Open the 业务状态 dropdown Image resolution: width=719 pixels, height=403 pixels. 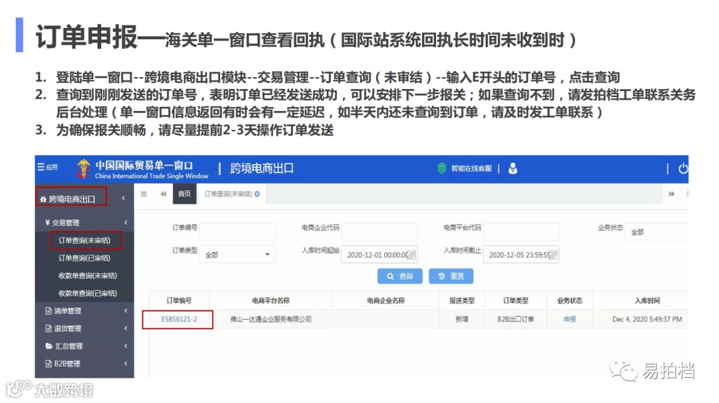pos(657,231)
